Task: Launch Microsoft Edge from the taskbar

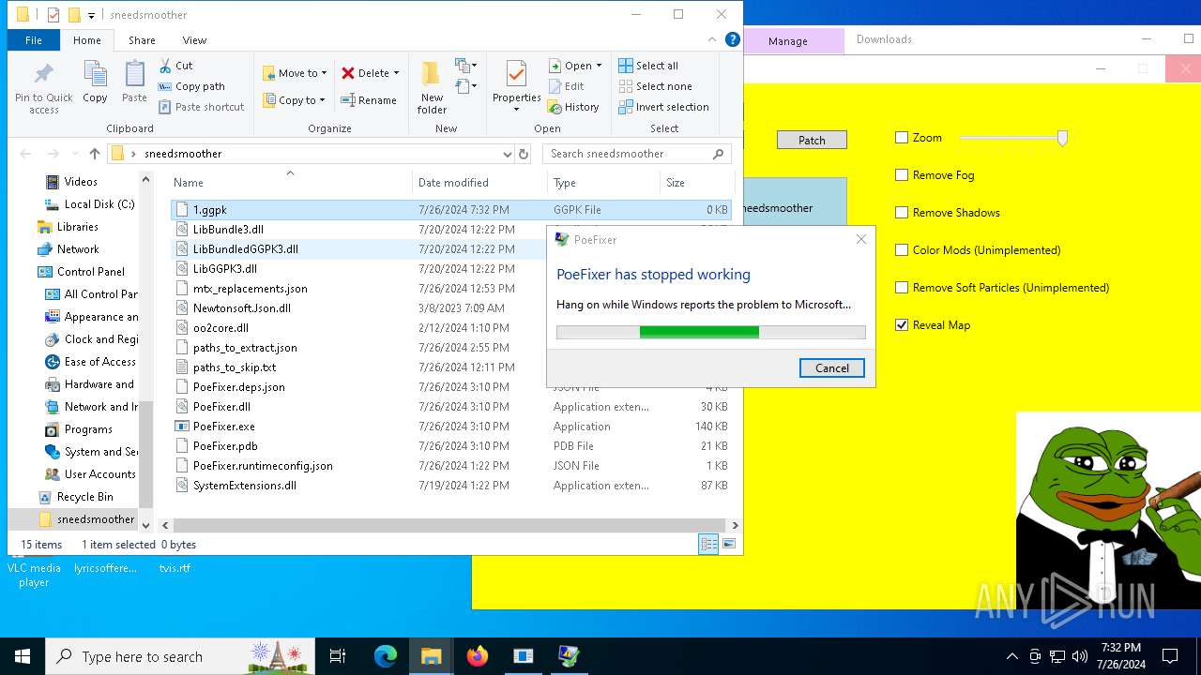Action: click(x=386, y=656)
